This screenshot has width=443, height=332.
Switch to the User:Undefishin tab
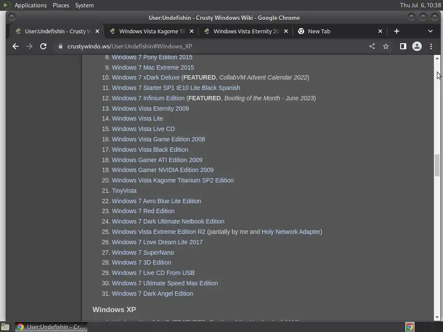pyautogui.click(x=58, y=31)
